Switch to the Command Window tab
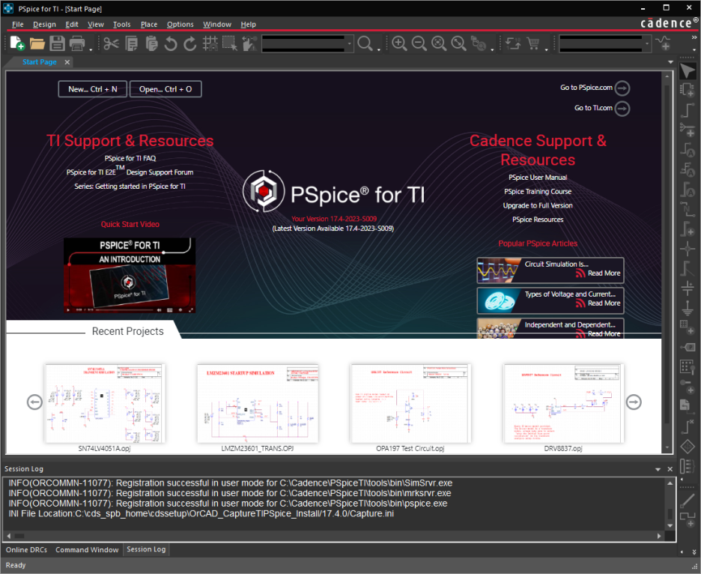The width and height of the screenshot is (701, 574). [x=87, y=549]
